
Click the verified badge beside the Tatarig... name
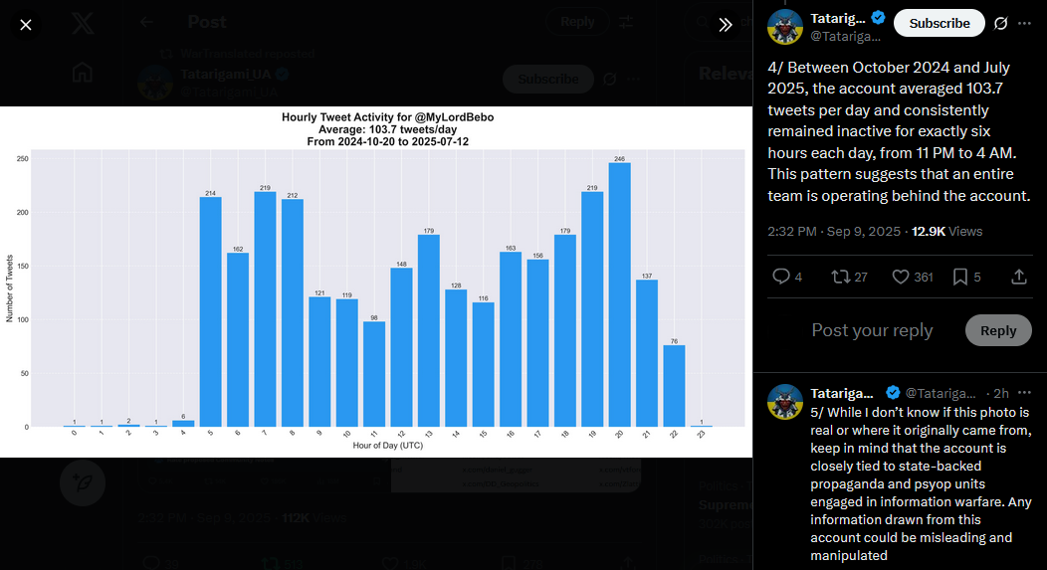coord(879,18)
